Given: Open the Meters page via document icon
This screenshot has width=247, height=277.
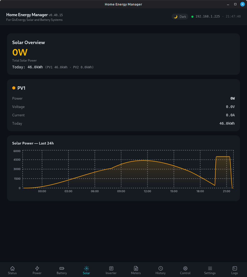Looking at the screenshot, I should click(x=136, y=268).
